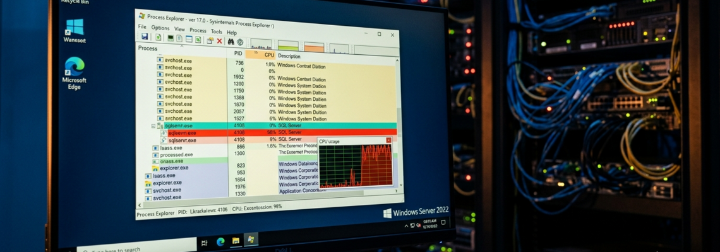Open the orange physical memory mini graph
Image resolution: width=720 pixels, height=252 pixels.
click(x=314, y=47)
